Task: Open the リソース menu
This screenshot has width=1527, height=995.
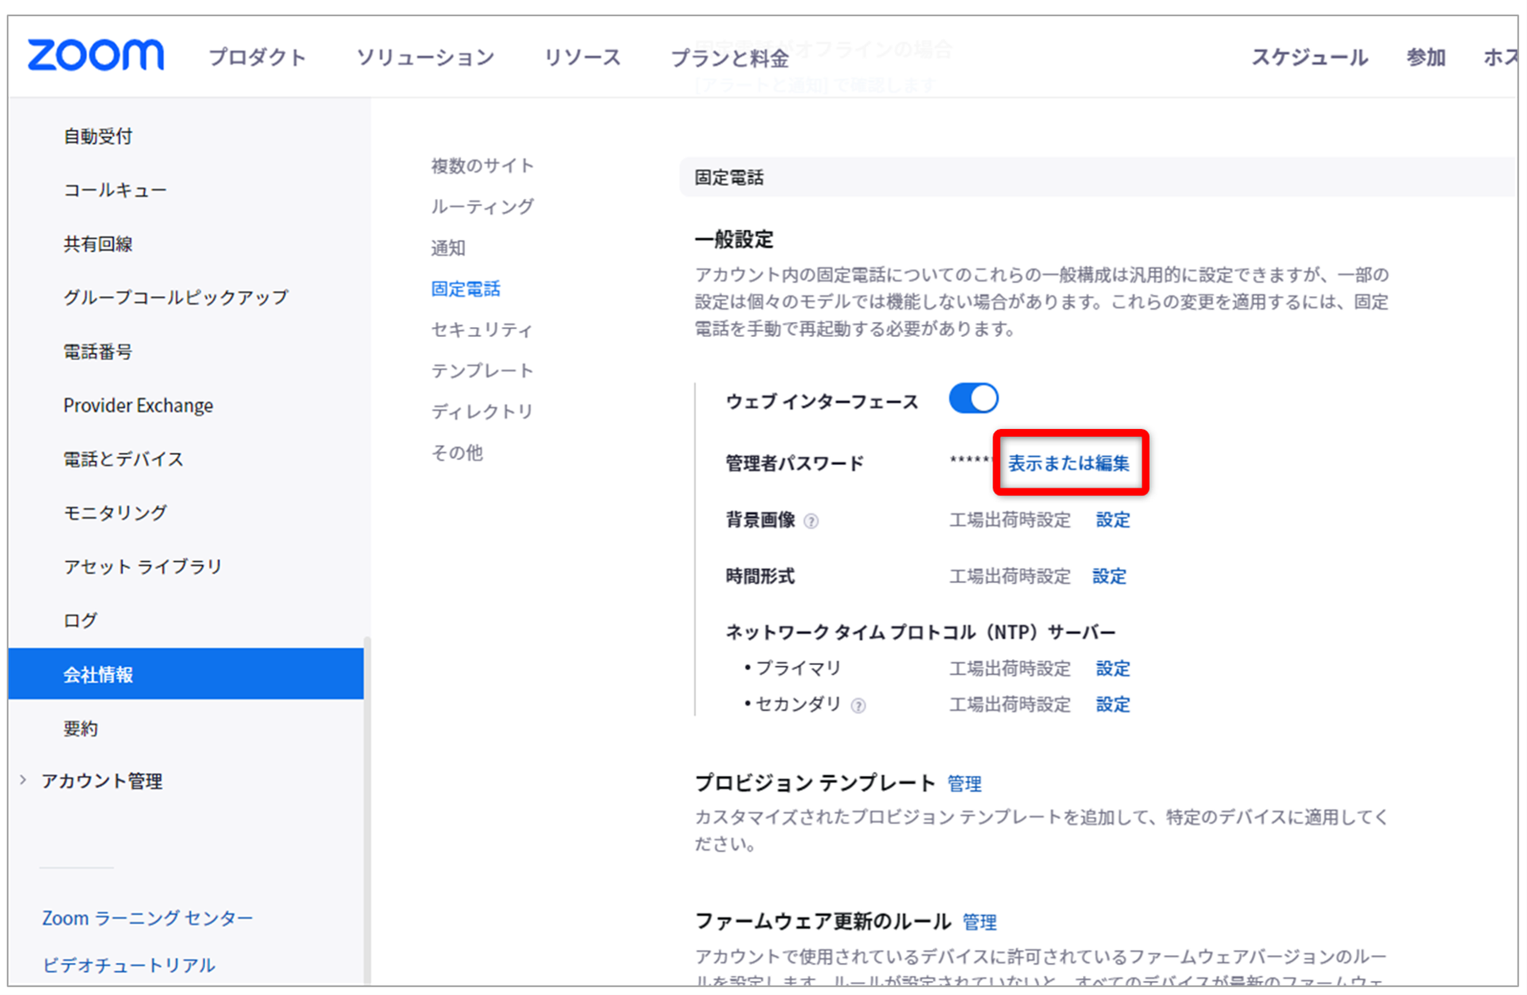Action: coord(583,57)
